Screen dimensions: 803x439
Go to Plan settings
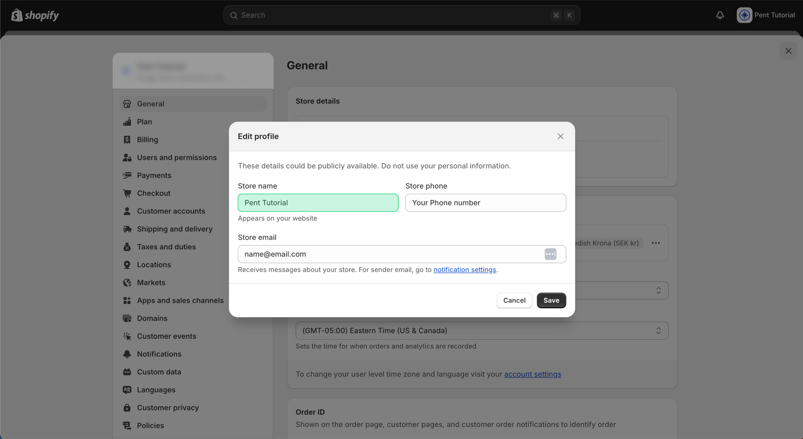pyautogui.click(x=193, y=122)
